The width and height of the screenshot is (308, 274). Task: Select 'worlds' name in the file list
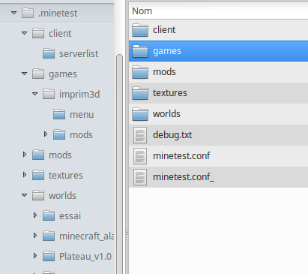(166, 114)
